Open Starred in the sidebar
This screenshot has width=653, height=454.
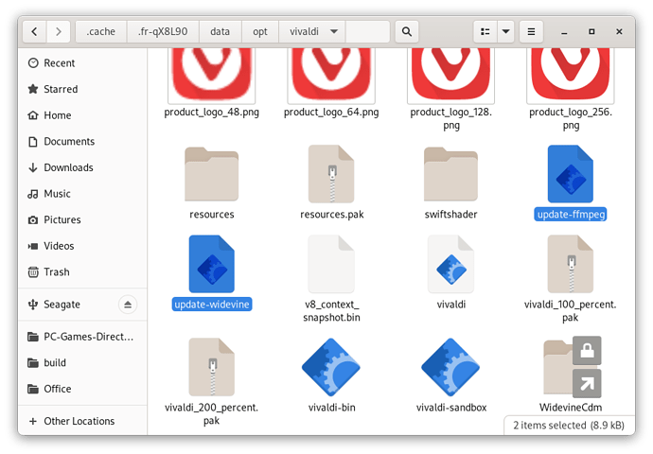[82, 89]
